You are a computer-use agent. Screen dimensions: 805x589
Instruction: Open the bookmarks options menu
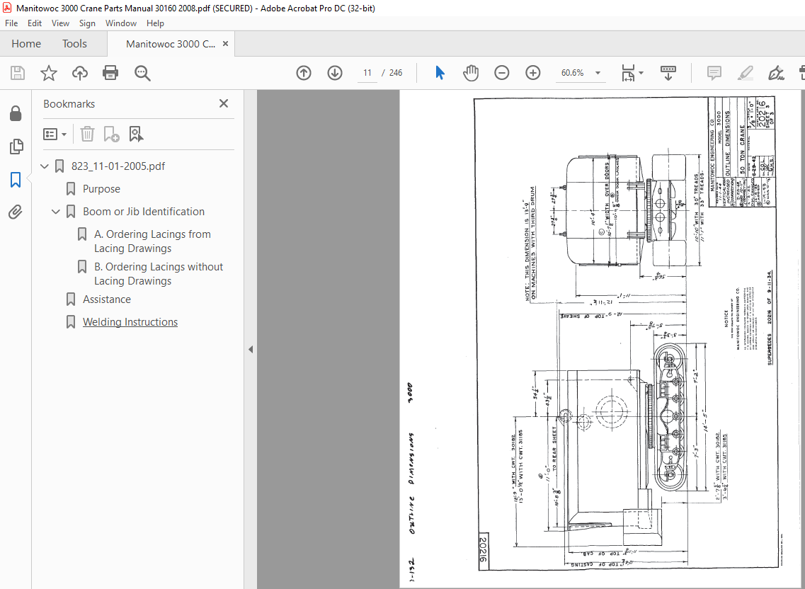(x=55, y=134)
